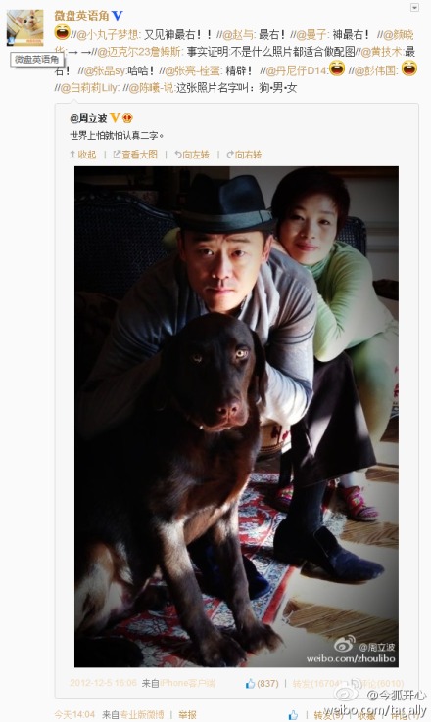Image resolution: width=431 pixels, height=722 pixels.
Task: Open the dropdown arrow at post top-right
Action: tap(414, 8)
